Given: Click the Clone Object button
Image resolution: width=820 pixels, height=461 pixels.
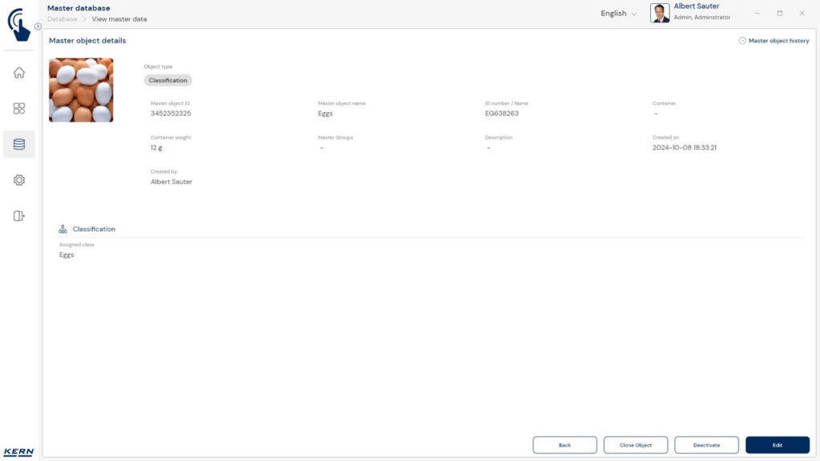Looking at the screenshot, I should click(x=635, y=445).
